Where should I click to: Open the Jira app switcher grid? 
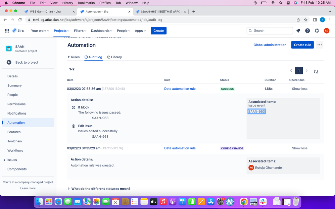(x=7, y=31)
